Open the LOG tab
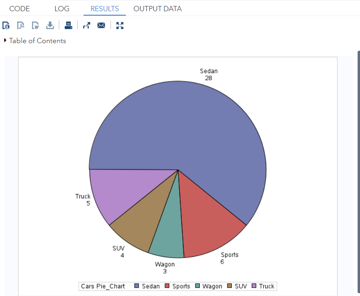 (62, 8)
